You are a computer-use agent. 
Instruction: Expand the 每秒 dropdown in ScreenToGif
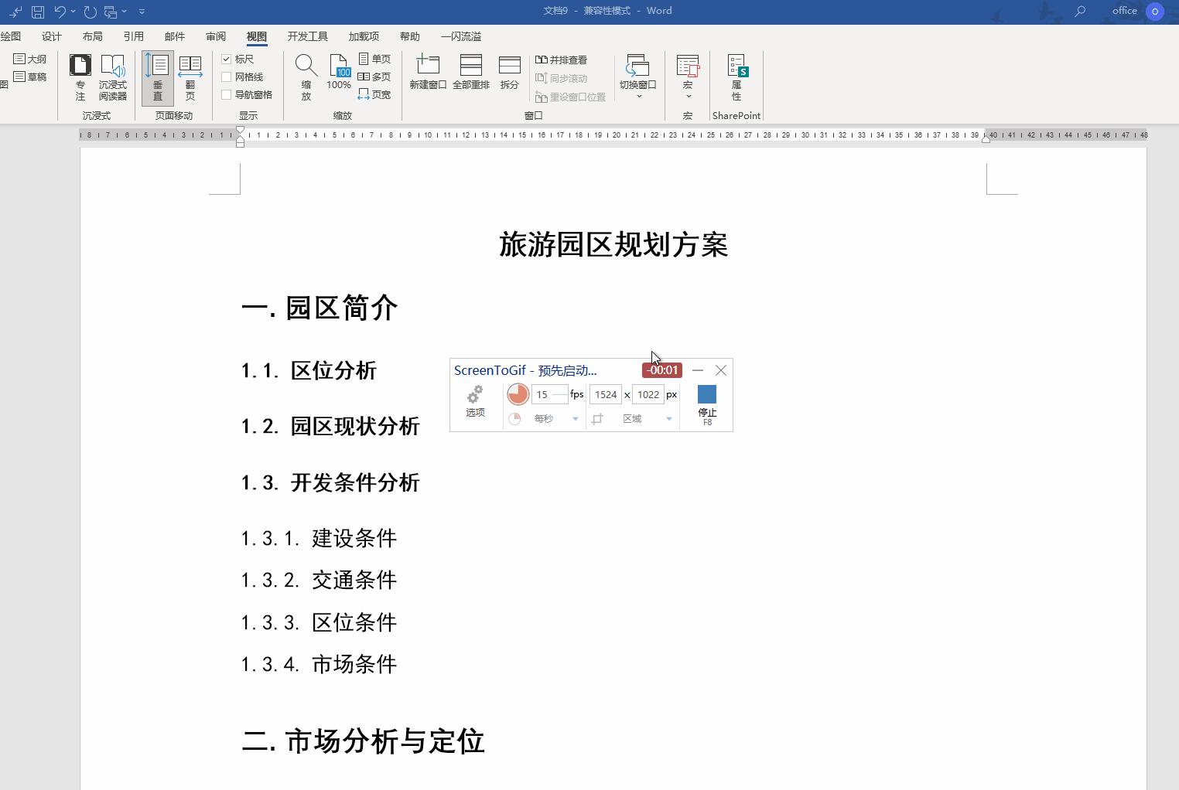click(x=575, y=418)
